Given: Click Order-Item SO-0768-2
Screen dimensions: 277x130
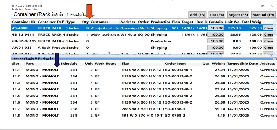Looking at the screenshot, I should [x=175, y=116].
